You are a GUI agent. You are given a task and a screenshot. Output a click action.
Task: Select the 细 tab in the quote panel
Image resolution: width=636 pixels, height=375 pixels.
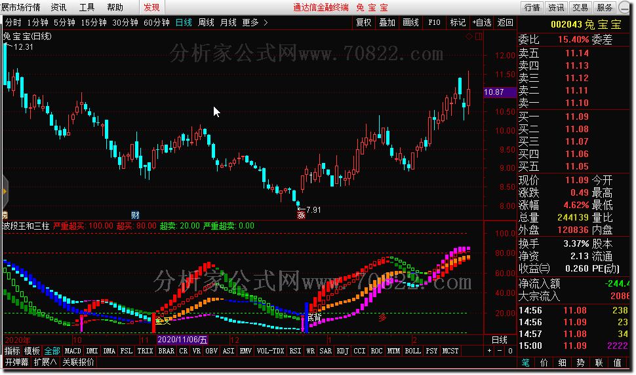562,363
